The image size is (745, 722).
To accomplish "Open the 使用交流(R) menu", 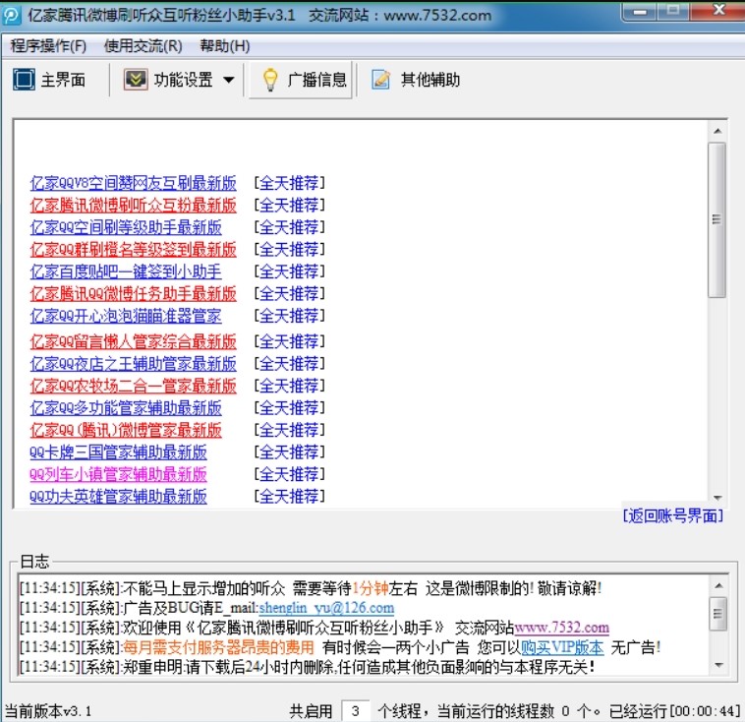I will click(x=143, y=46).
